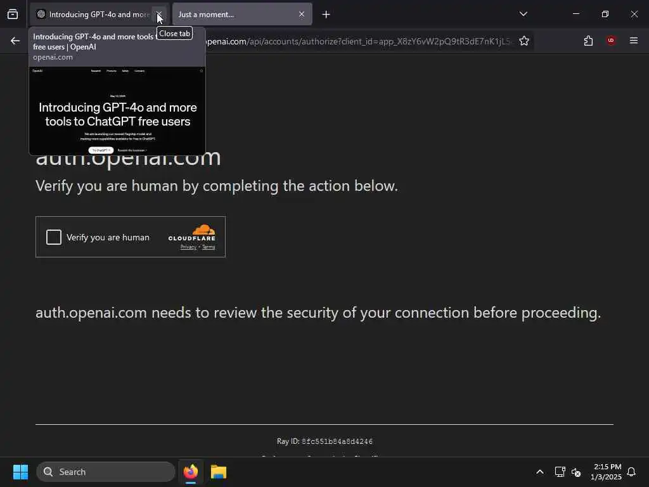Viewport: 649px width, 487px height.
Task: Open Firefox from the taskbar
Action: pos(191,472)
